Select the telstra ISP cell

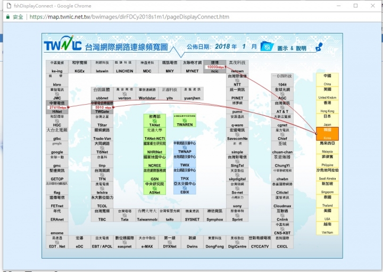(102, 188)
